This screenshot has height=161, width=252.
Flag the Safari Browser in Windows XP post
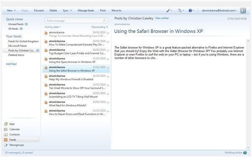pyautogui.click(x=108, y=68)
